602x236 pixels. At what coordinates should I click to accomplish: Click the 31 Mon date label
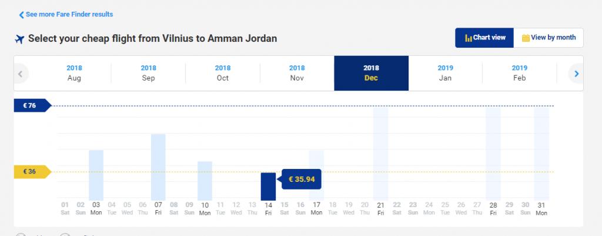[x=541, y=208]
